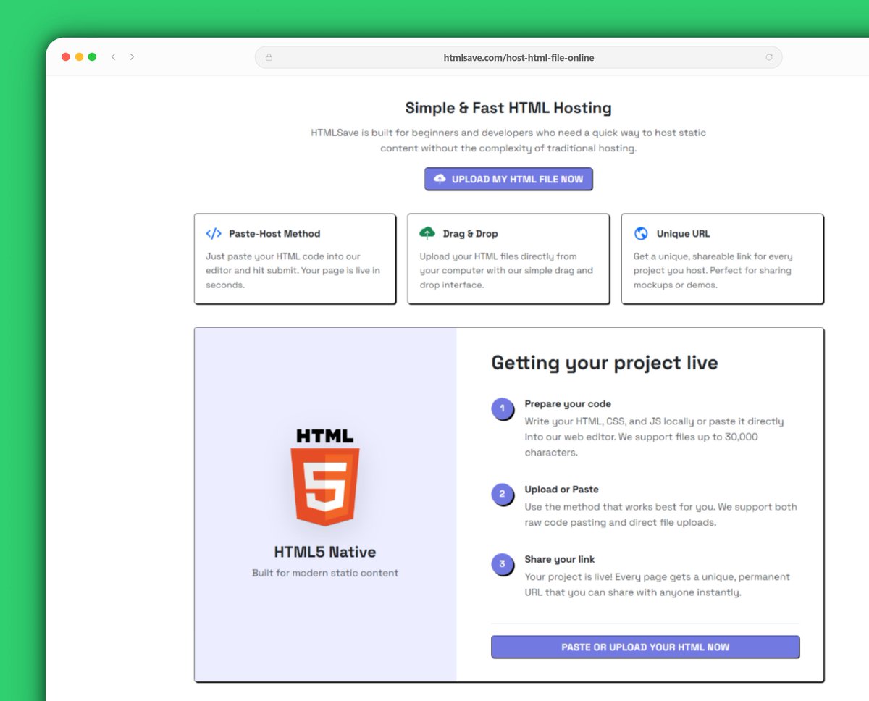Click the 'Just paste your HTML code' description

293,270
